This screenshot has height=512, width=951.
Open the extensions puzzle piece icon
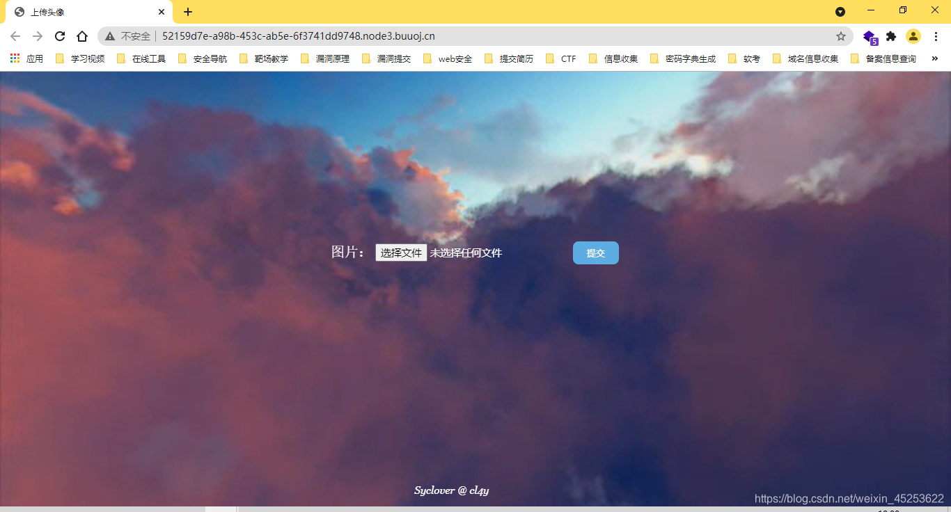[891, 36]
